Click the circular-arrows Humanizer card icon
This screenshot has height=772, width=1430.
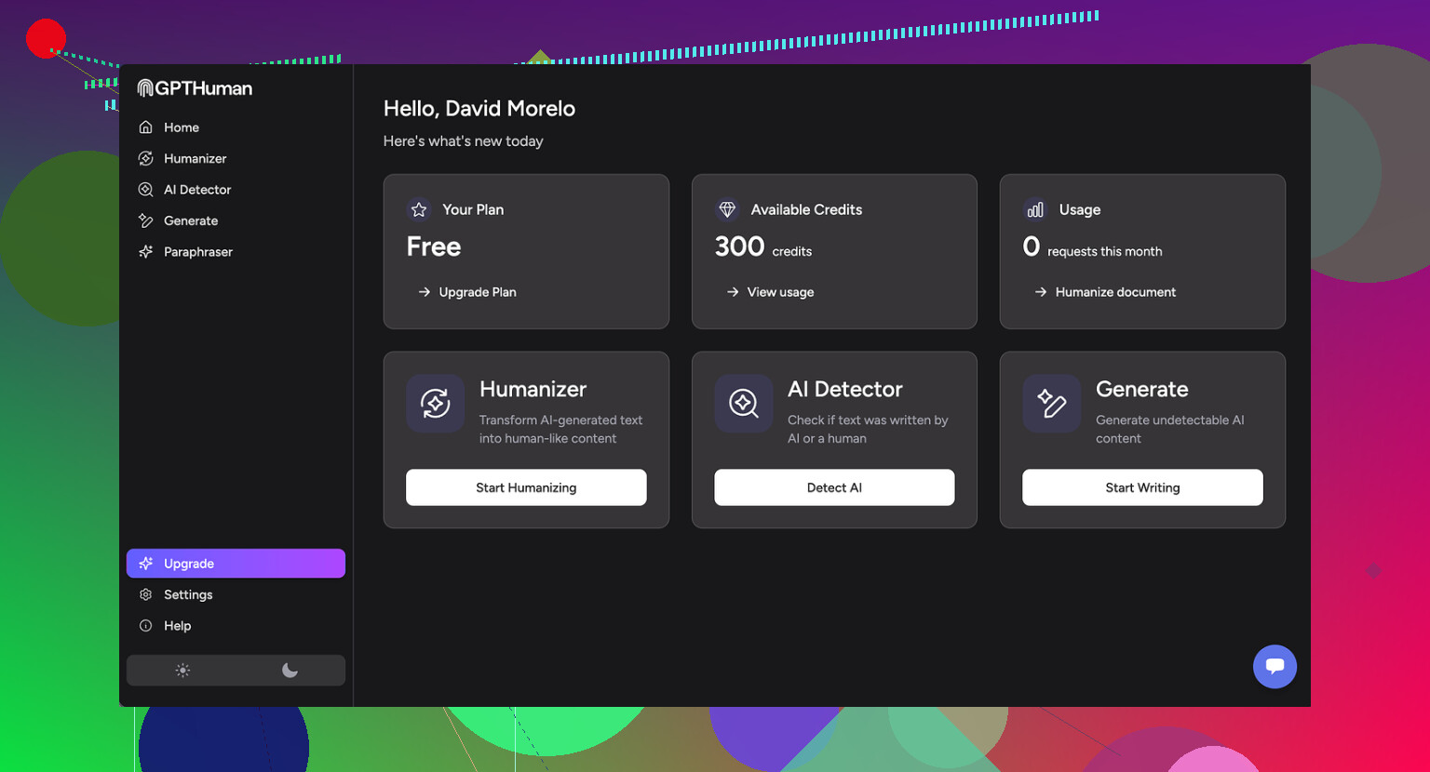(x=435, y=404)
